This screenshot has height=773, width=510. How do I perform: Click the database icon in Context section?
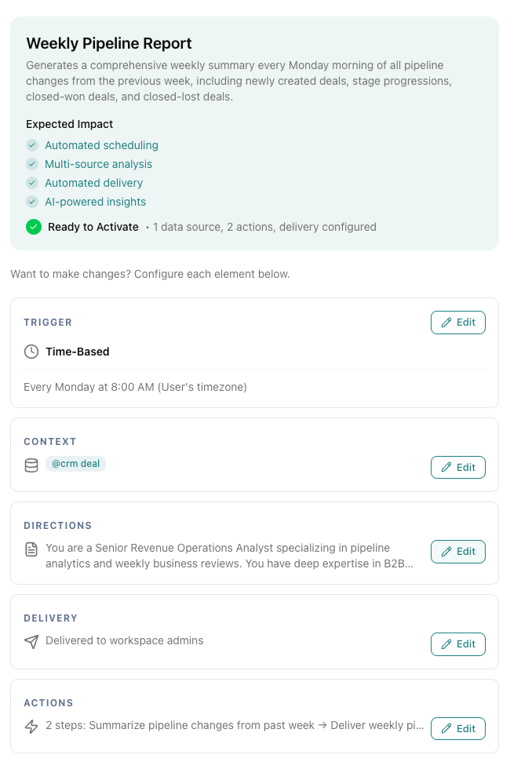(31, 465)
